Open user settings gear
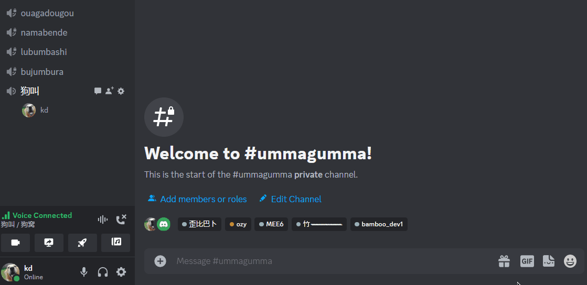Screen dimensions: 587x285 [121, 272]
